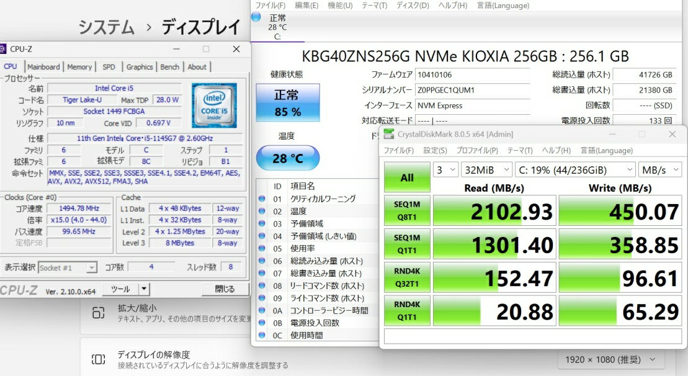Expand the drive selector showing C: 19%
The width and height of the screenshot is (688, 376).
tap(574, 169)
